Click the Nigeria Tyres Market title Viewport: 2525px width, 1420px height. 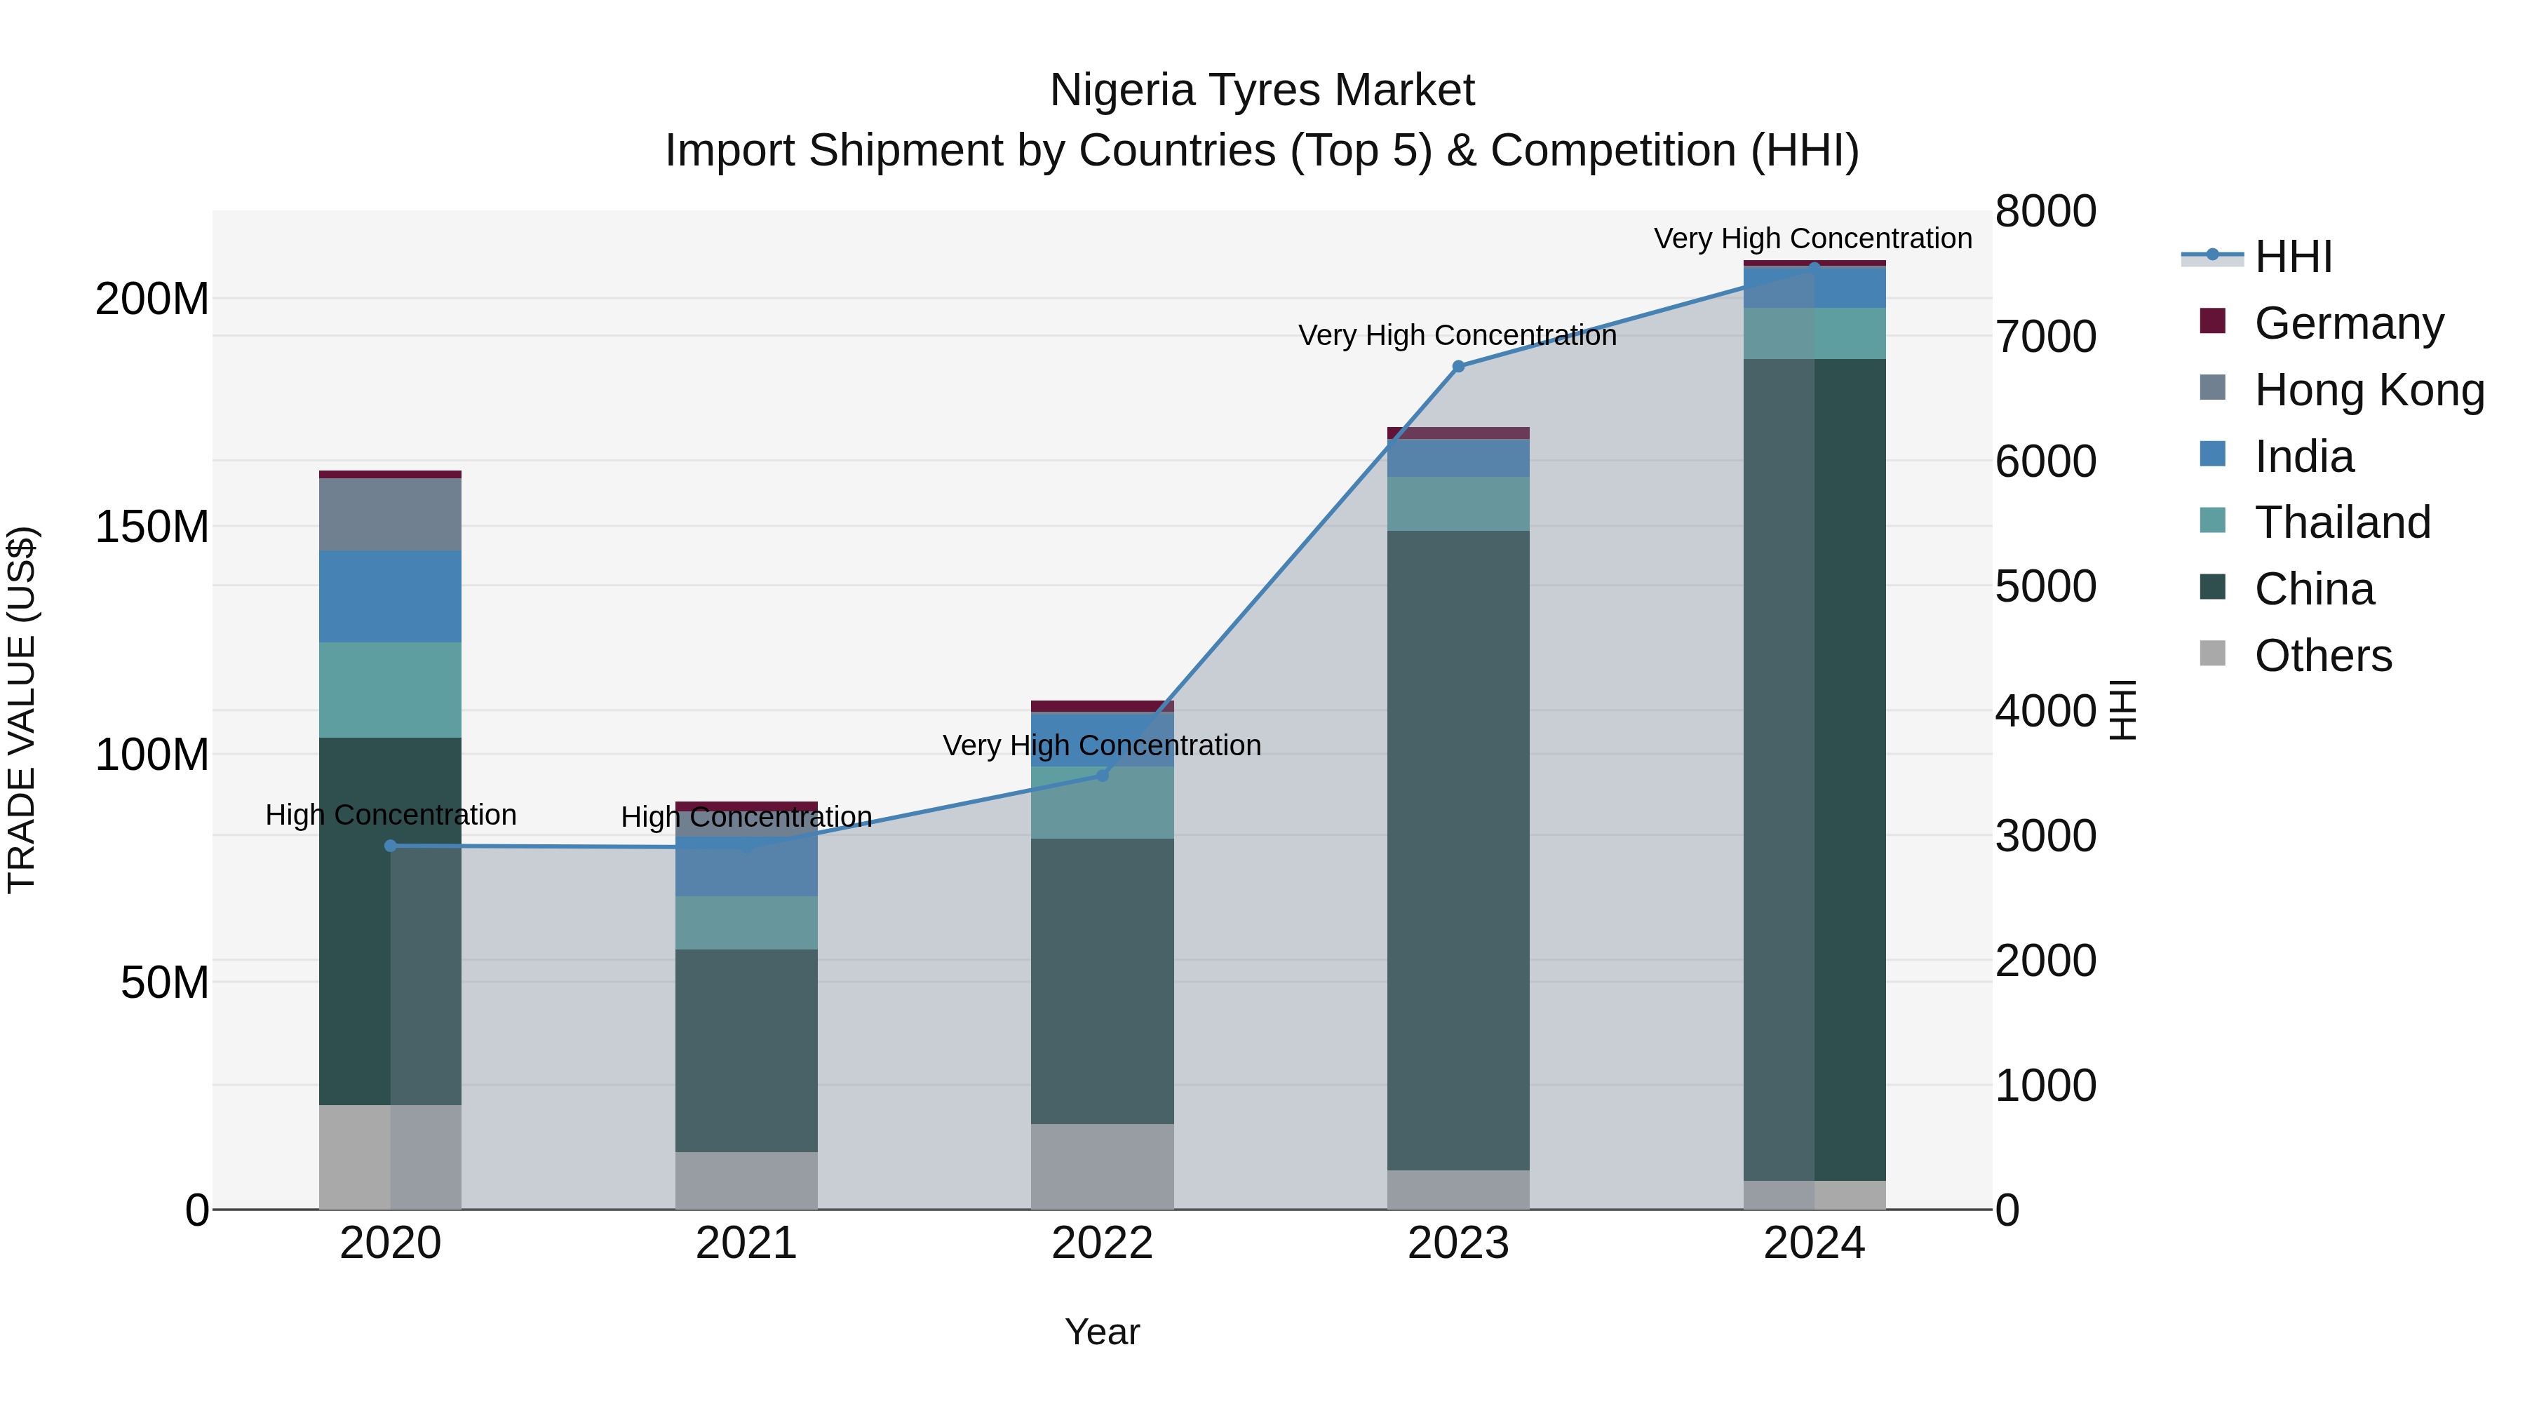pos(1262,90)
